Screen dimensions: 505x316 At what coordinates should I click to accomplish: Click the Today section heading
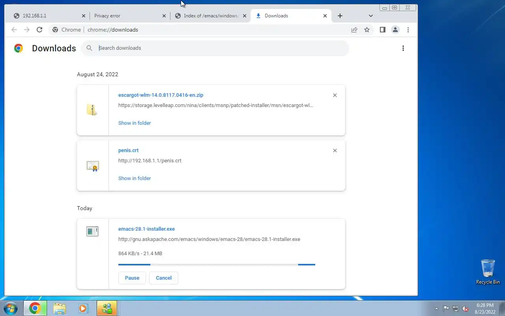84,208
